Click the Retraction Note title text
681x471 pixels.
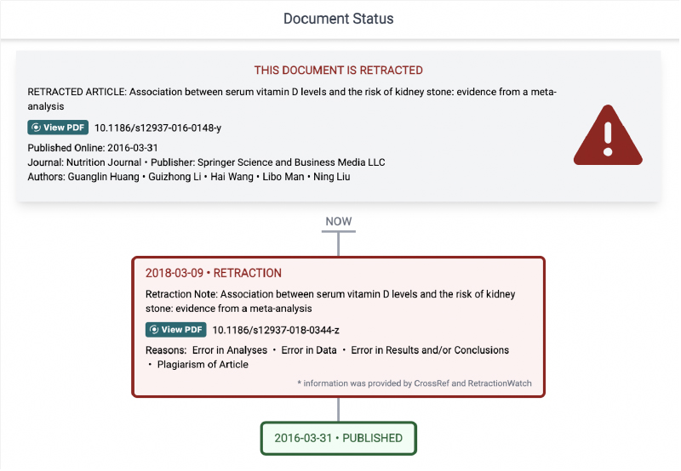[x=330, y=301]
